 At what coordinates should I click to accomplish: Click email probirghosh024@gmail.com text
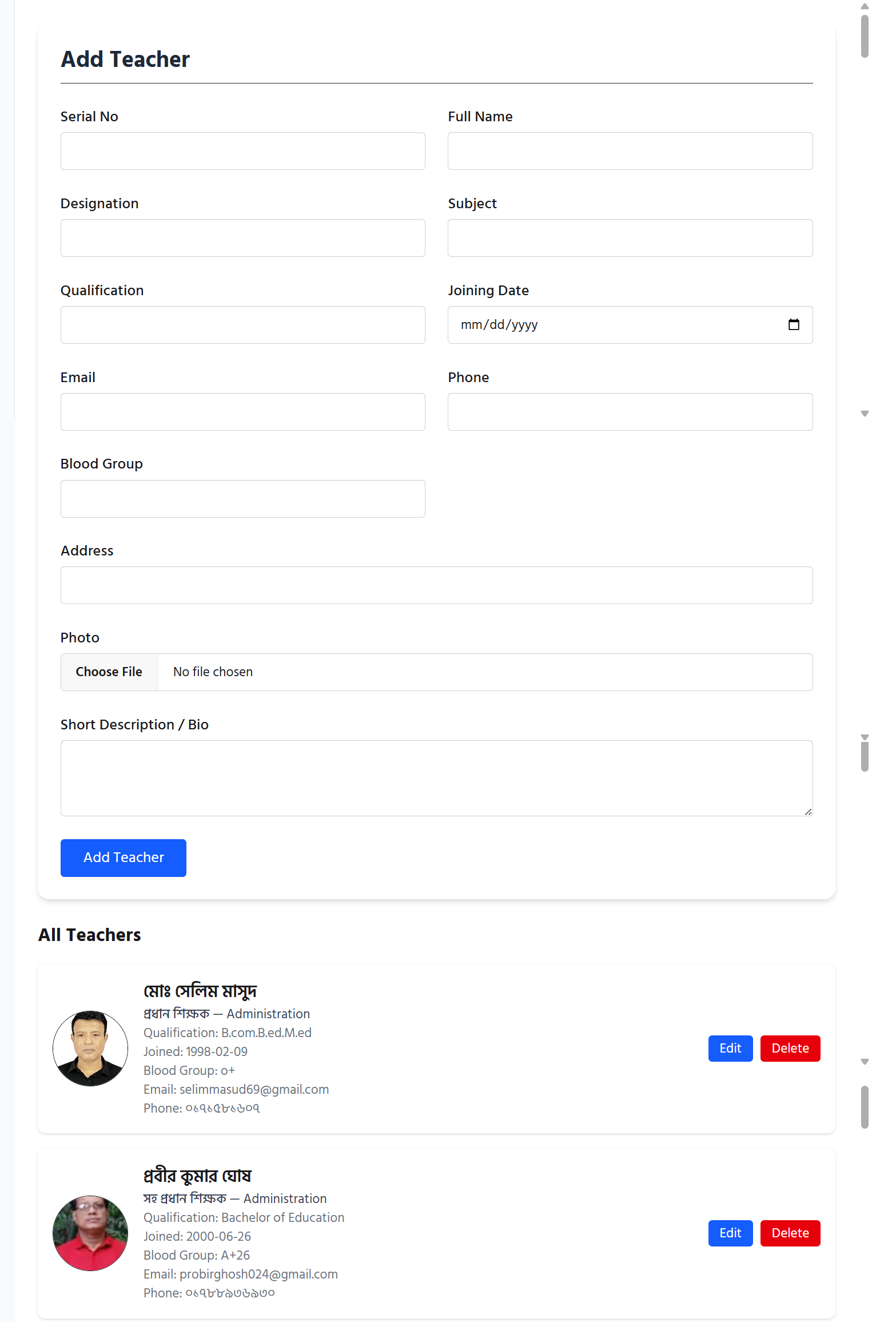[259, 1274]
